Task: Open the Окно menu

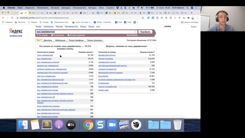Action: [101, 8]
